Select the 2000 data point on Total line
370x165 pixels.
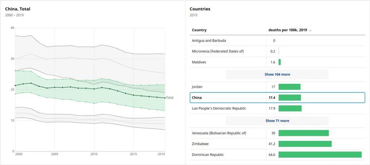pyautogui.click(x=15, y=86)
